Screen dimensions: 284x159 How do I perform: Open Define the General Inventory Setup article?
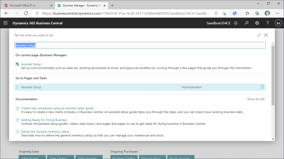click(x=45, y=132)
